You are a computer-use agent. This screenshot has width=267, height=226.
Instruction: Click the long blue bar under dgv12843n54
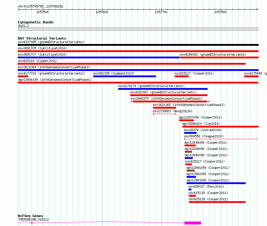tap(216, 183)
